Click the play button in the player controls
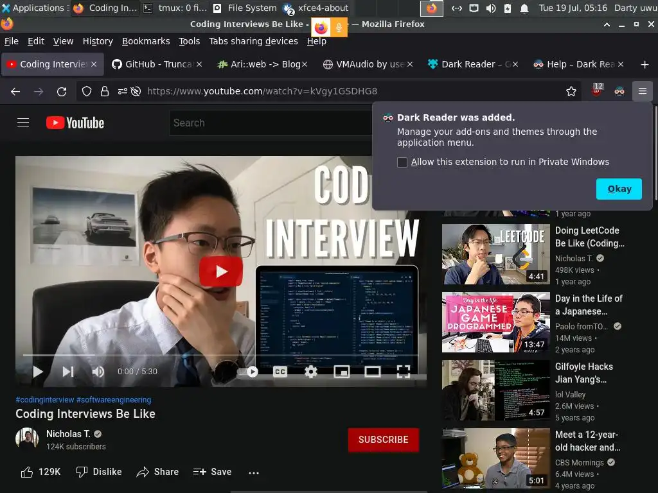 38,372
